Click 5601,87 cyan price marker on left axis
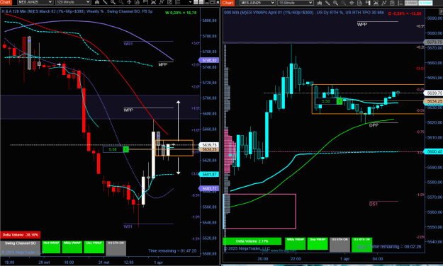The height and width of the screenshot is (266, 443). point(208,174)
